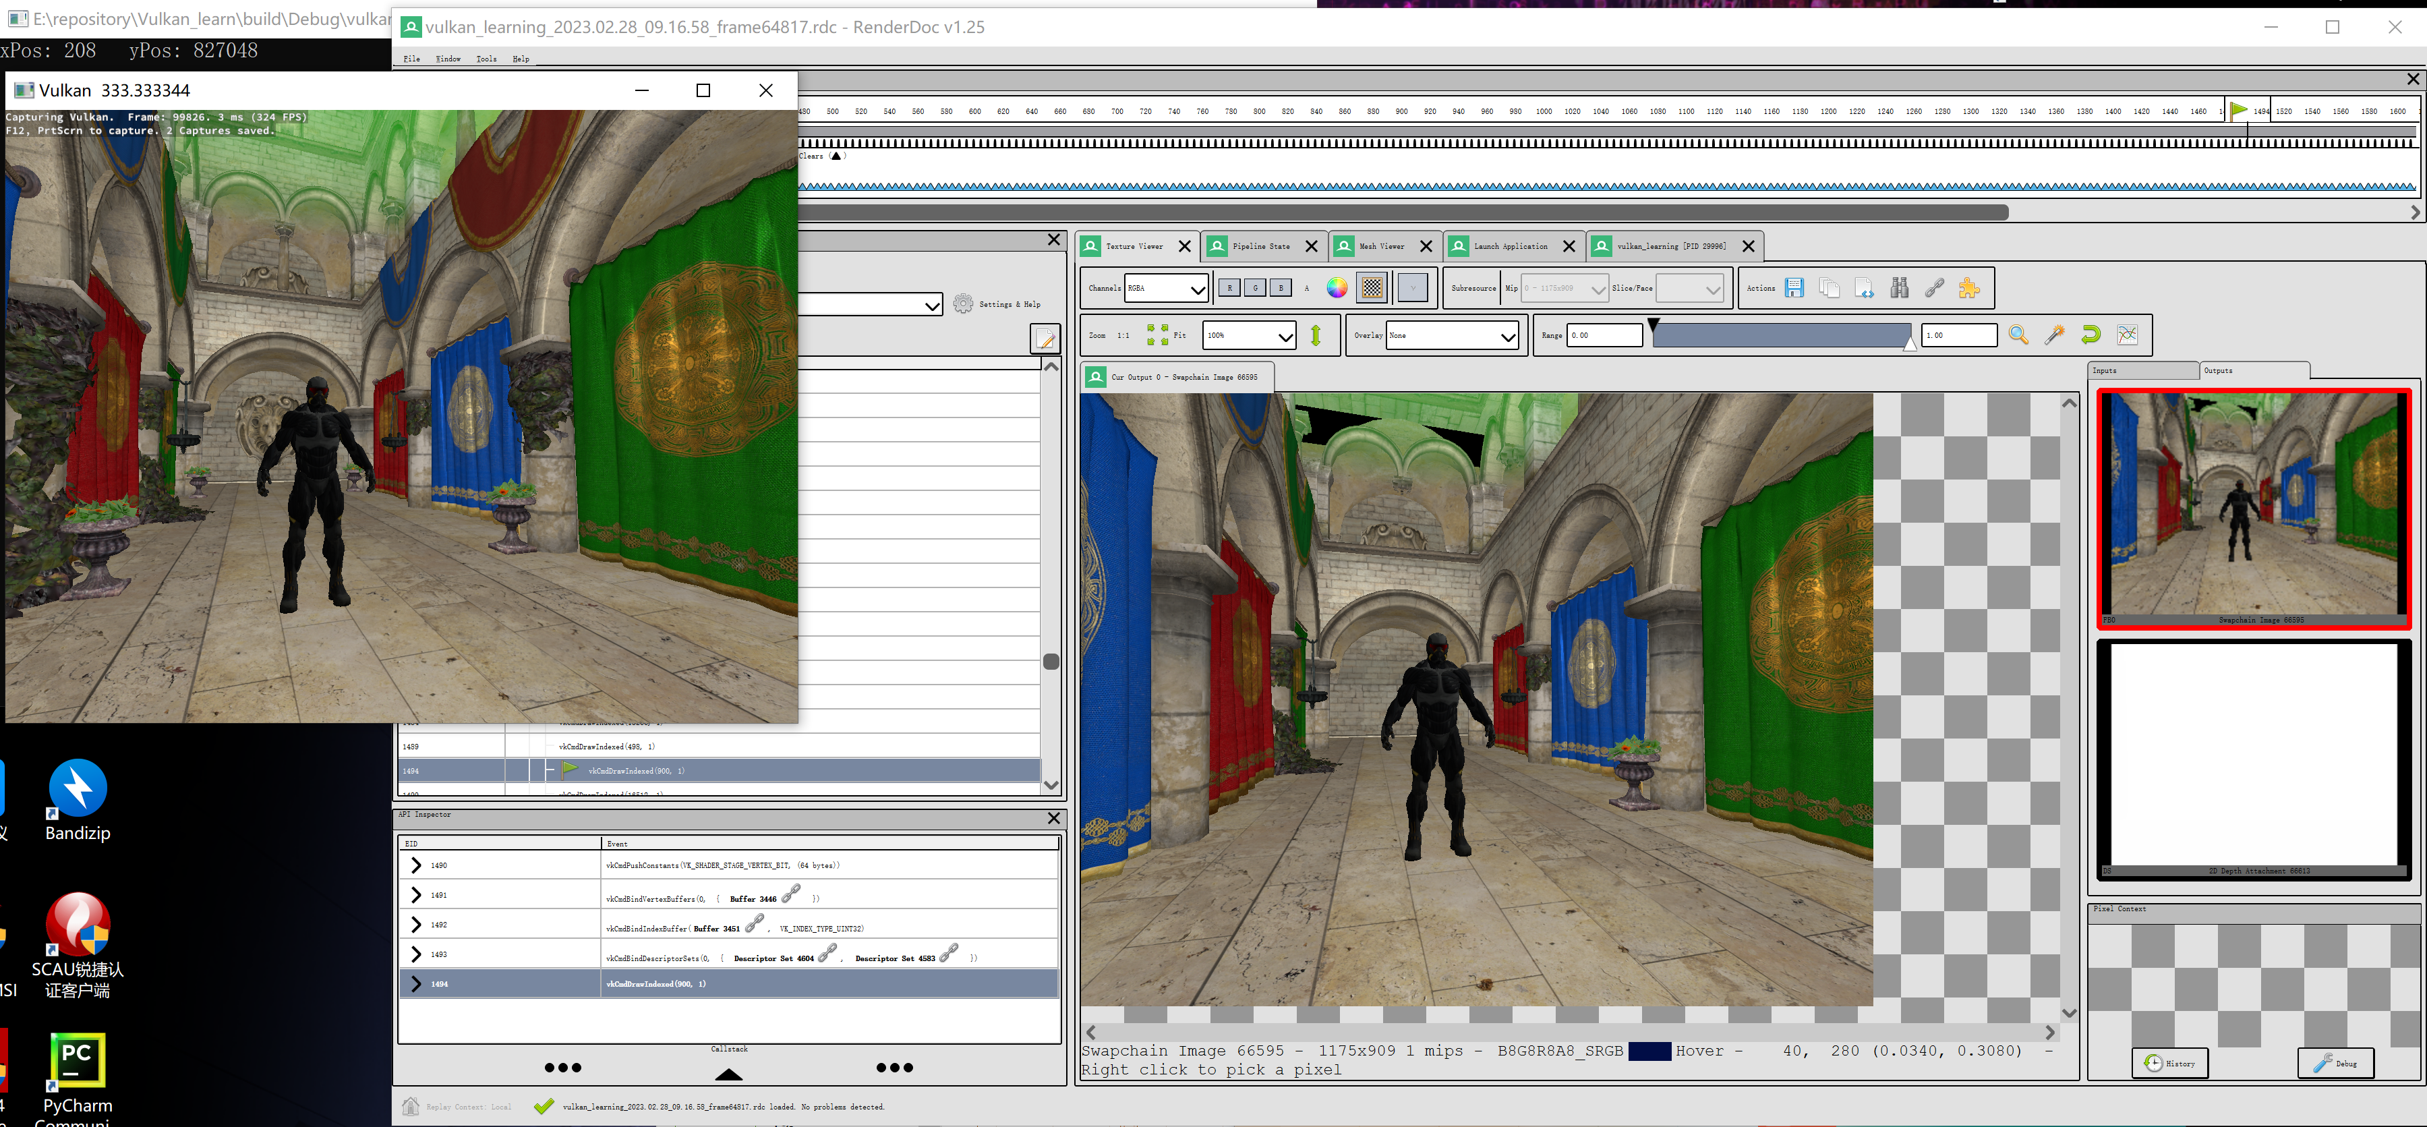
Task: Expand event 1490 vkCmdPushConstants row
Action: 417,865
